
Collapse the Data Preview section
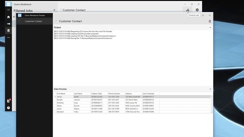210,89
